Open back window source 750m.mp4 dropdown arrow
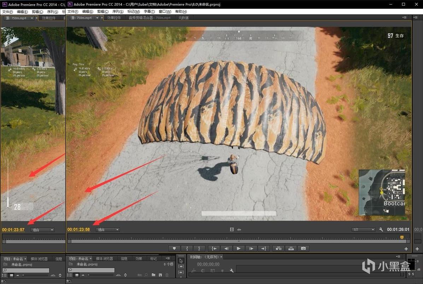 (32, 18)
